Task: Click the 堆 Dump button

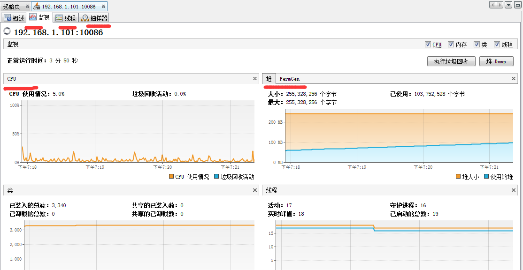Action: [x=496, y=61]
